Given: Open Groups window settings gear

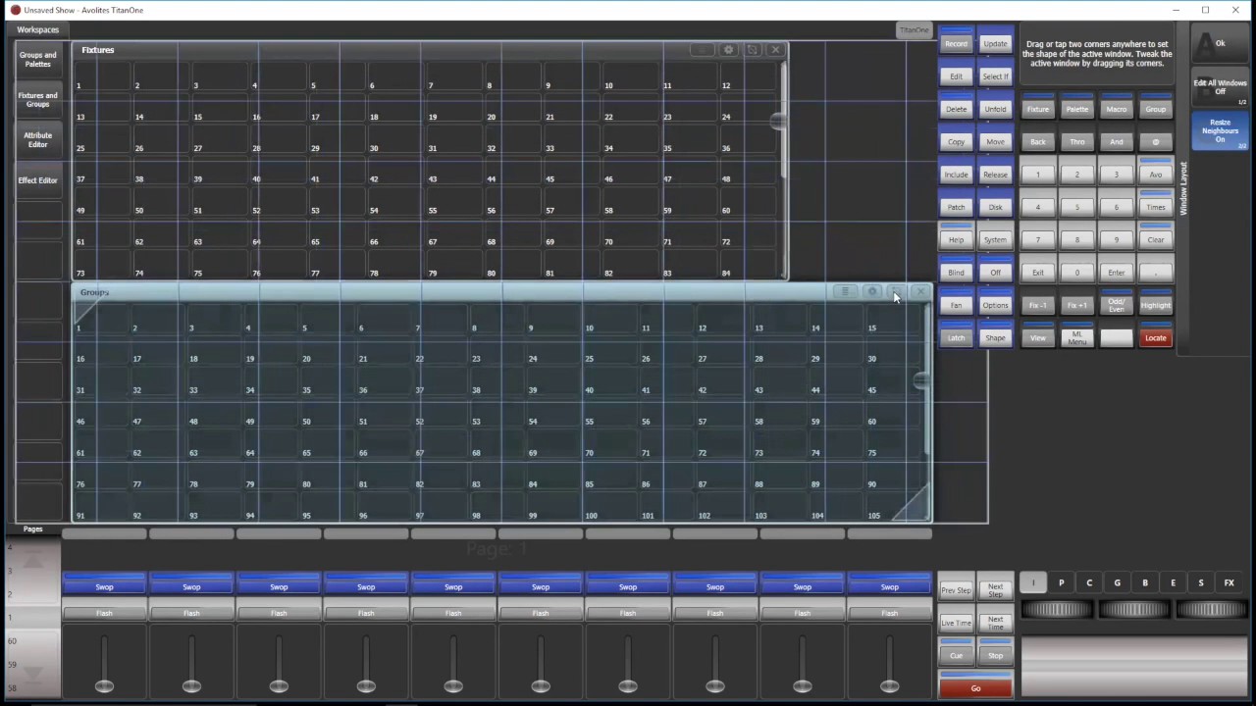Looking at the screenshot, I should [871, 292].
